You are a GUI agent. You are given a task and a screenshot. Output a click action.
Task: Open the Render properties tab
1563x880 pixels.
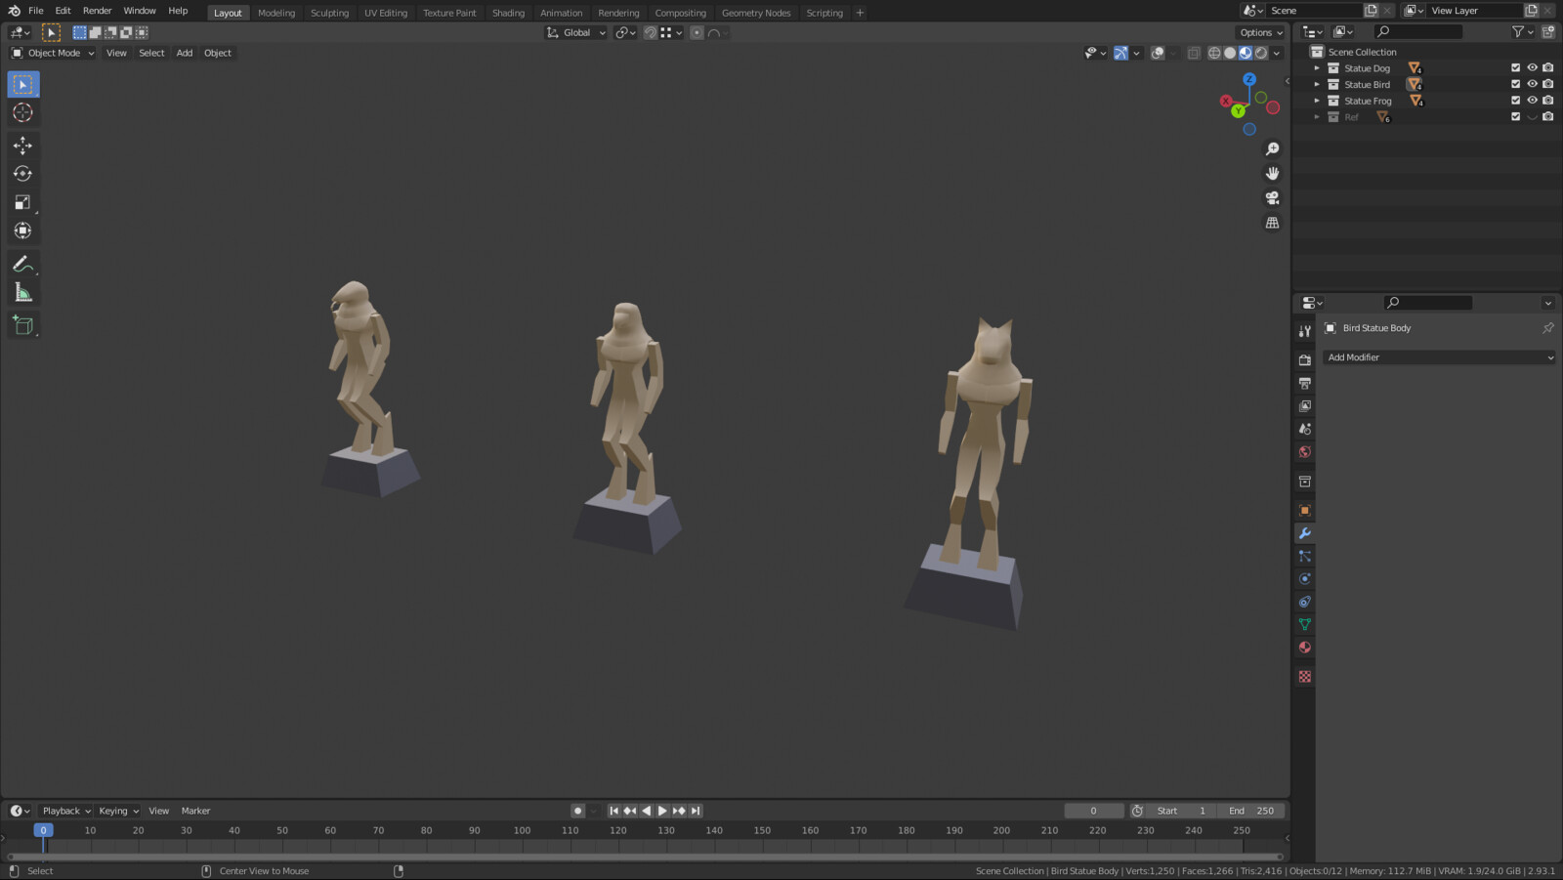coord(1305,360)
